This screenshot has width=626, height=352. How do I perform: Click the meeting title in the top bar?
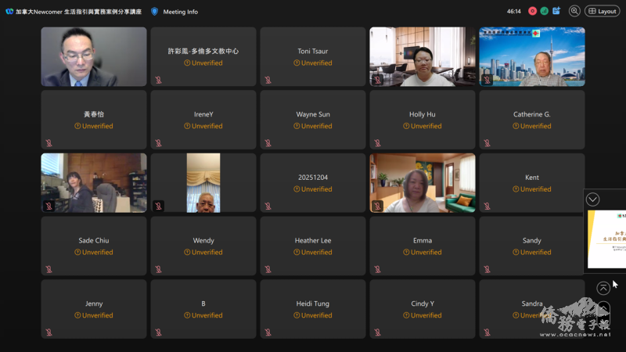[x=78, y=12]
